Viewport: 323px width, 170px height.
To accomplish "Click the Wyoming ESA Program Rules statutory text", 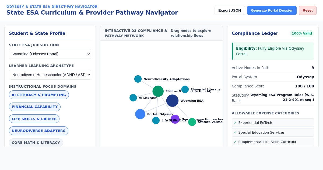I will [282, 97].
